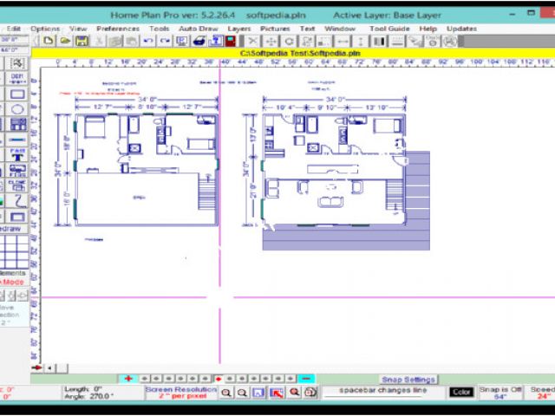
Task: Click the cyan minus button on bottom bar
Action: pyautogui.click(x=306, y=379)
